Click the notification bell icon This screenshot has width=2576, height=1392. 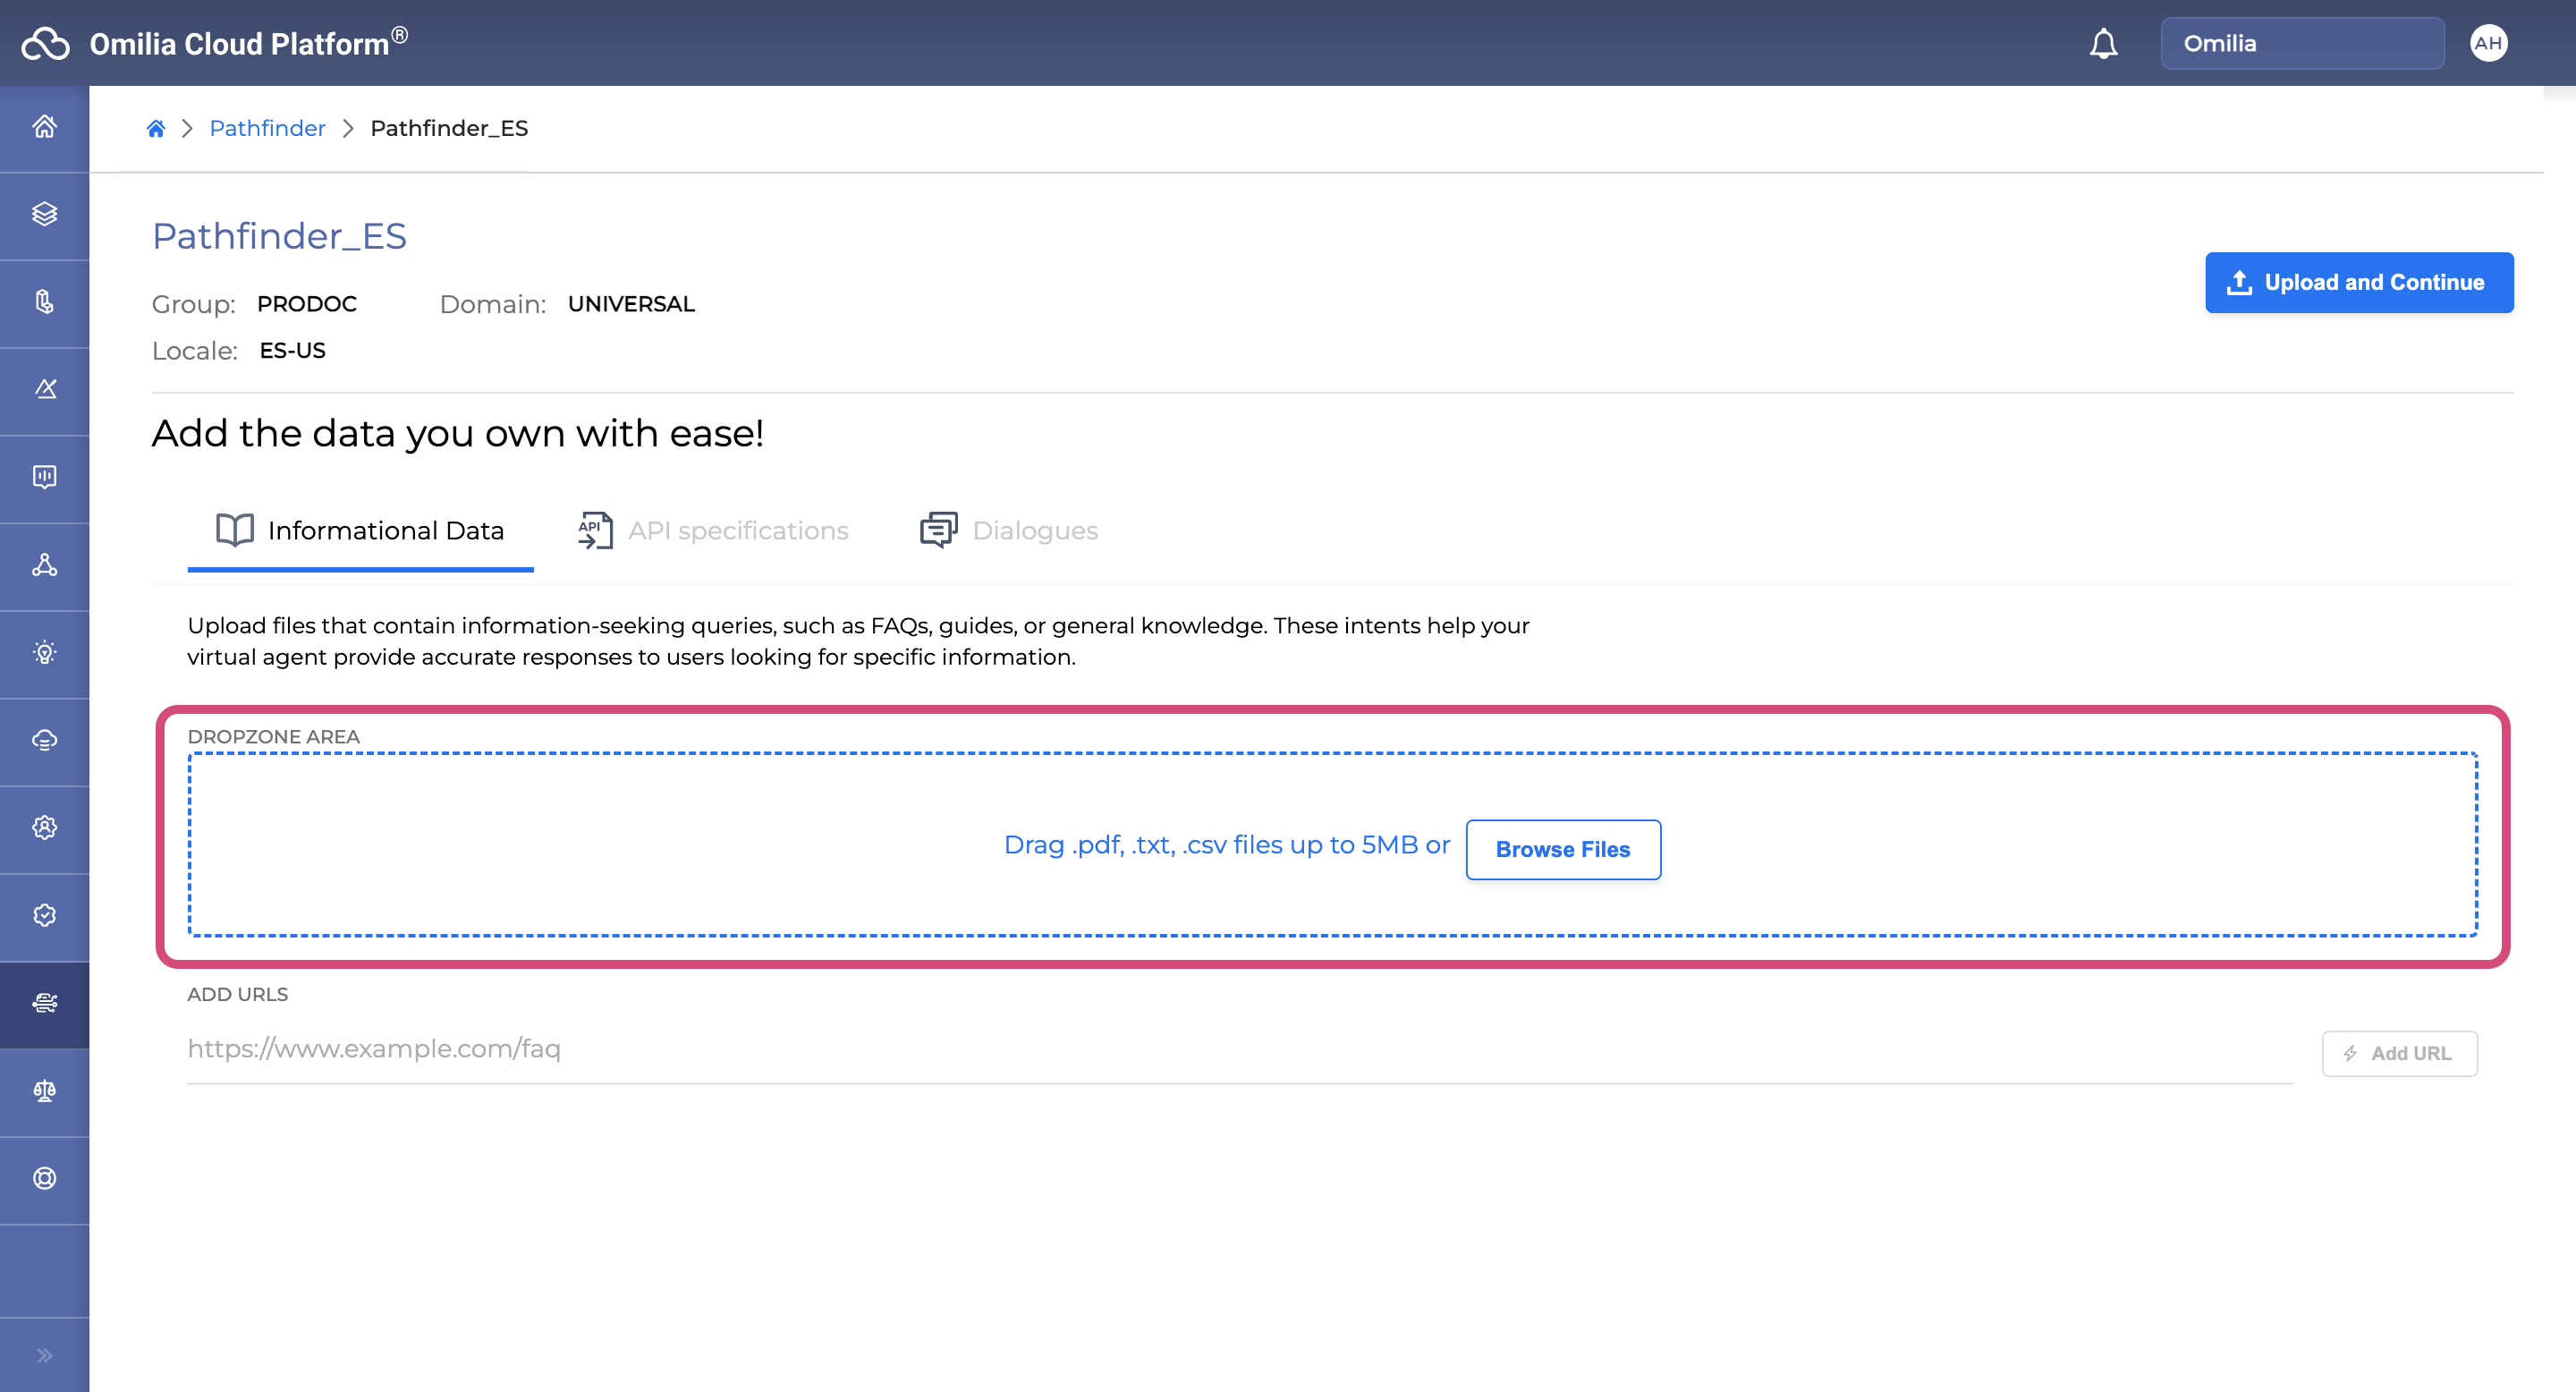pos(2103,44)
